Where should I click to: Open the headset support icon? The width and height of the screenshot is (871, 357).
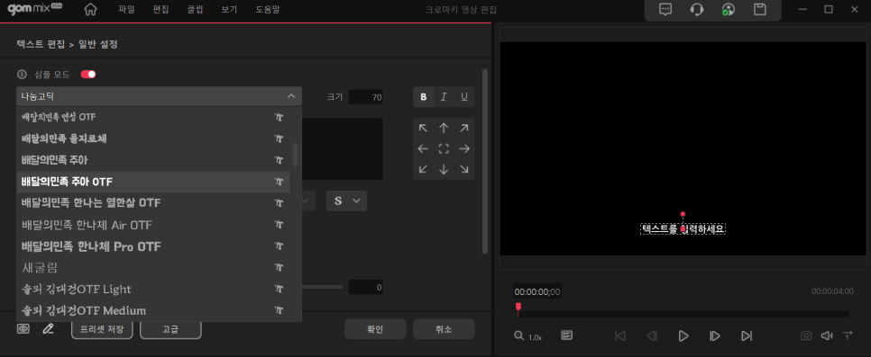click(x=697, y=9)
